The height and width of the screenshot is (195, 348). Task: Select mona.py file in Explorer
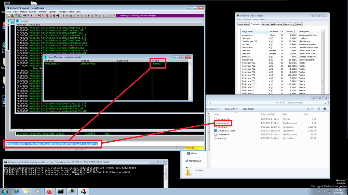(220, 138)
